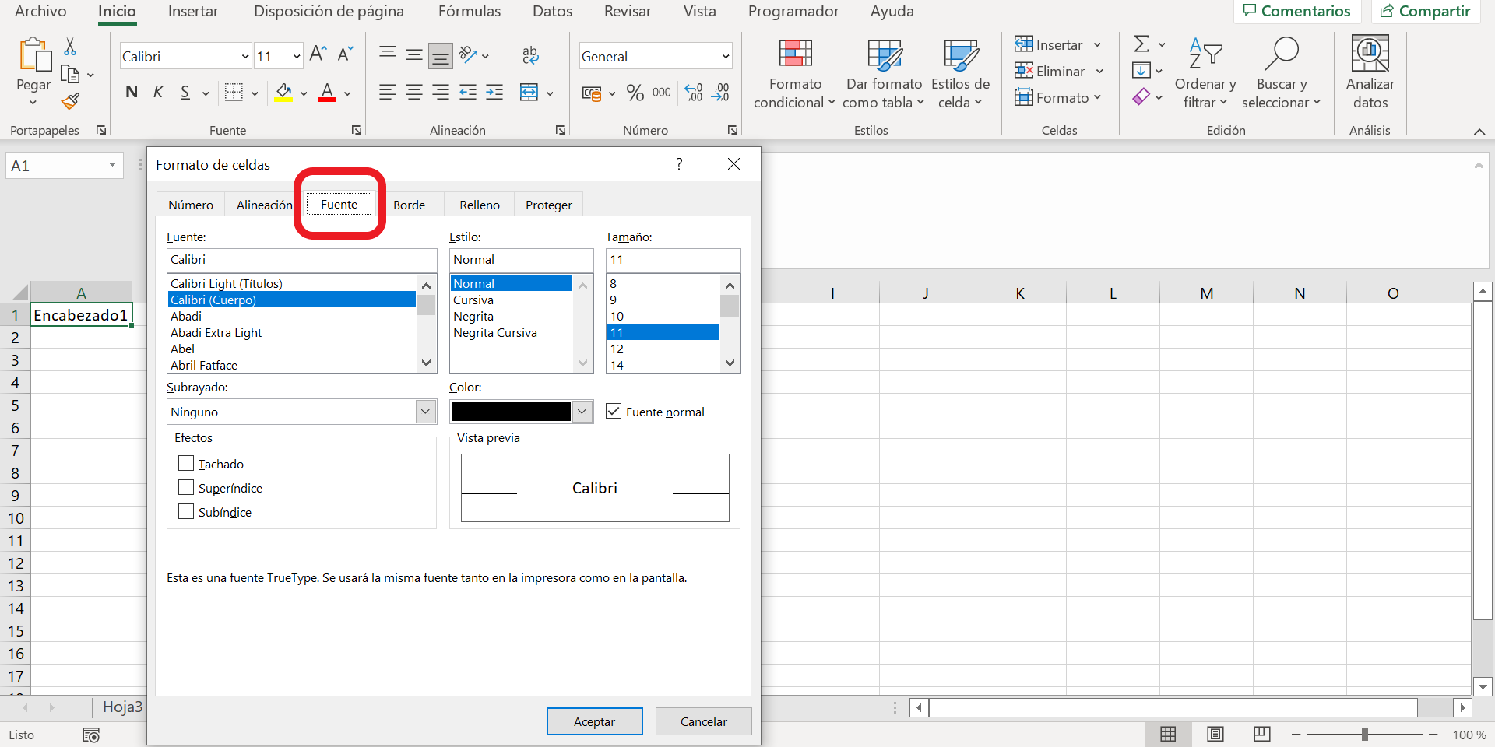Toggle italic K formatting button
Viewport: 1495px width, 747px height.
point(158,93)
